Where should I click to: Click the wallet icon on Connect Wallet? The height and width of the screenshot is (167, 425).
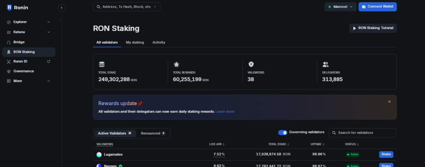(364, 7)
